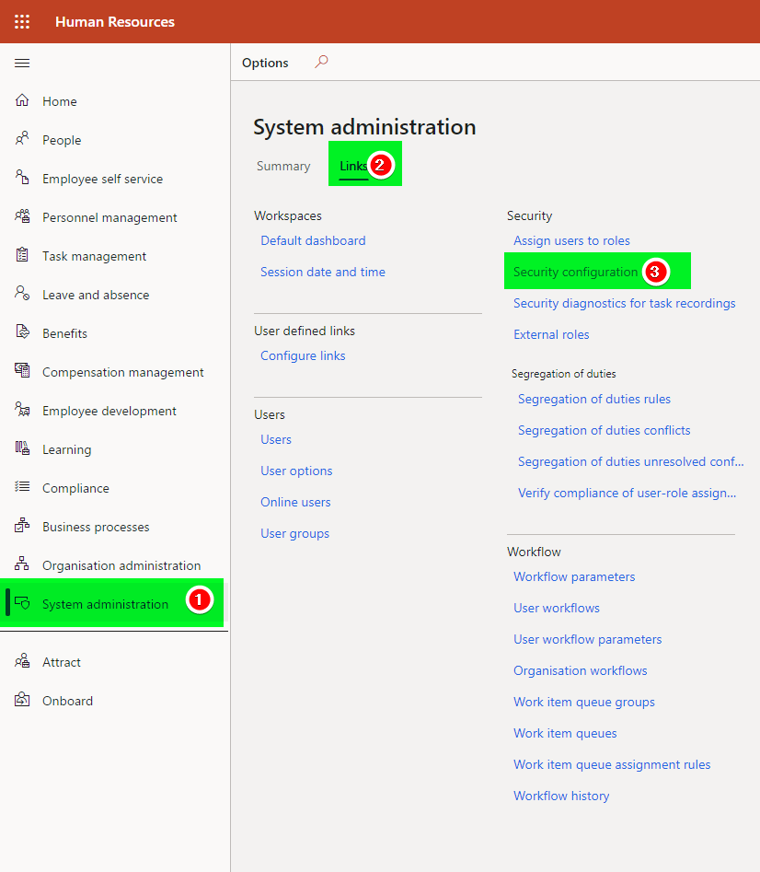Open the Onboard icon

(22, 700)
